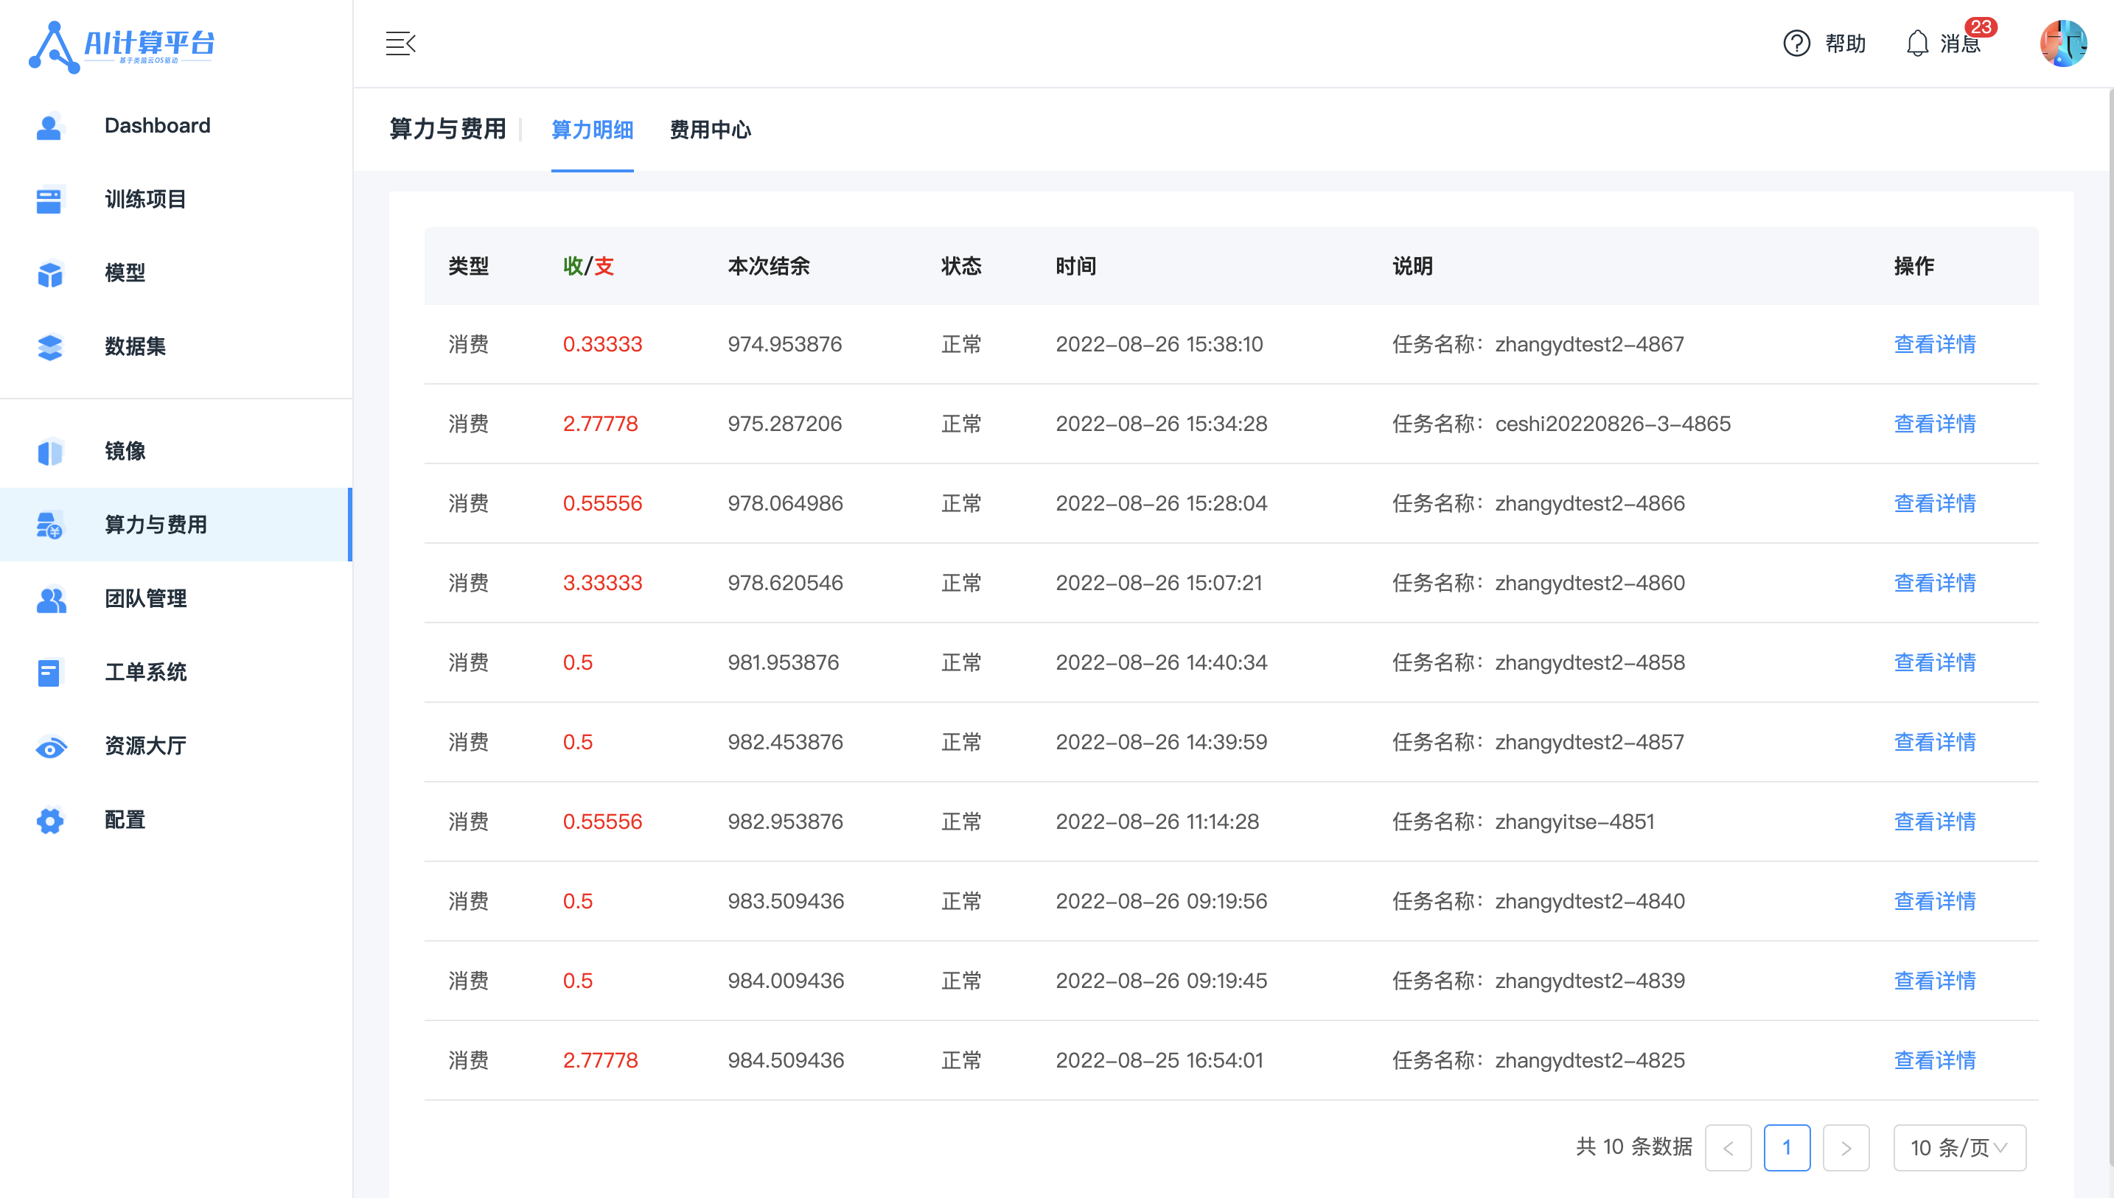Select page 1 in pagination
2114x1198 pixels.
[x=1787, y=1148]
